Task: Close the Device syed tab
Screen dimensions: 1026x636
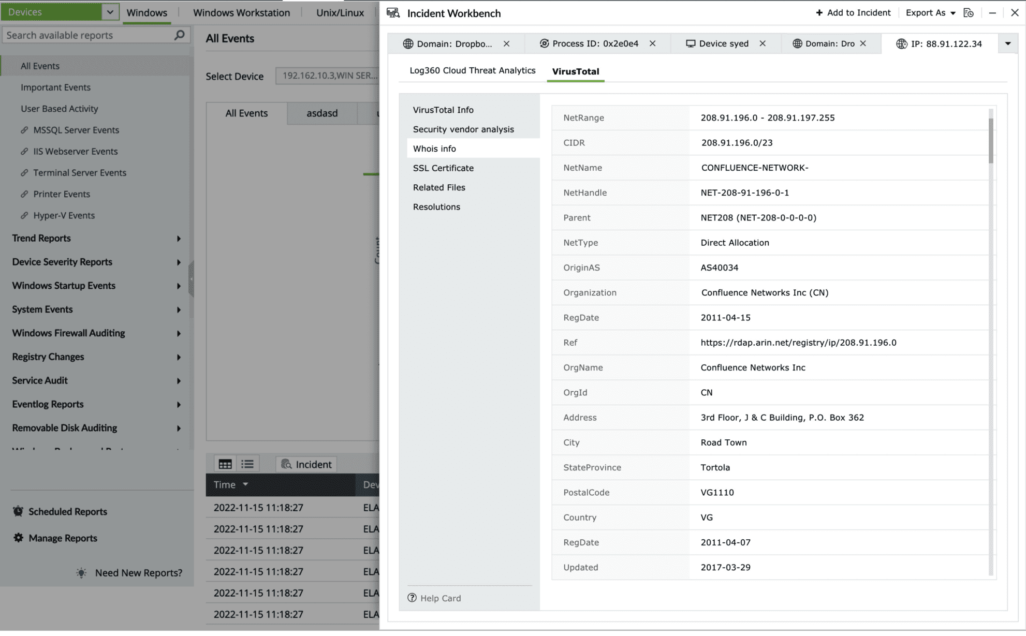Action: [763, 43]
